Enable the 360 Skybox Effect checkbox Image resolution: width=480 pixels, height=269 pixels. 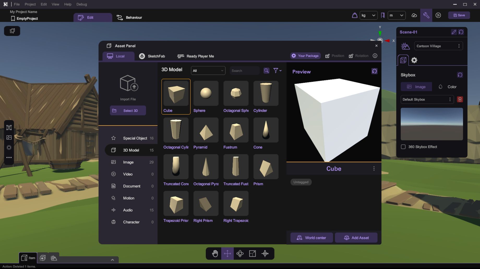tap(403, 147)
